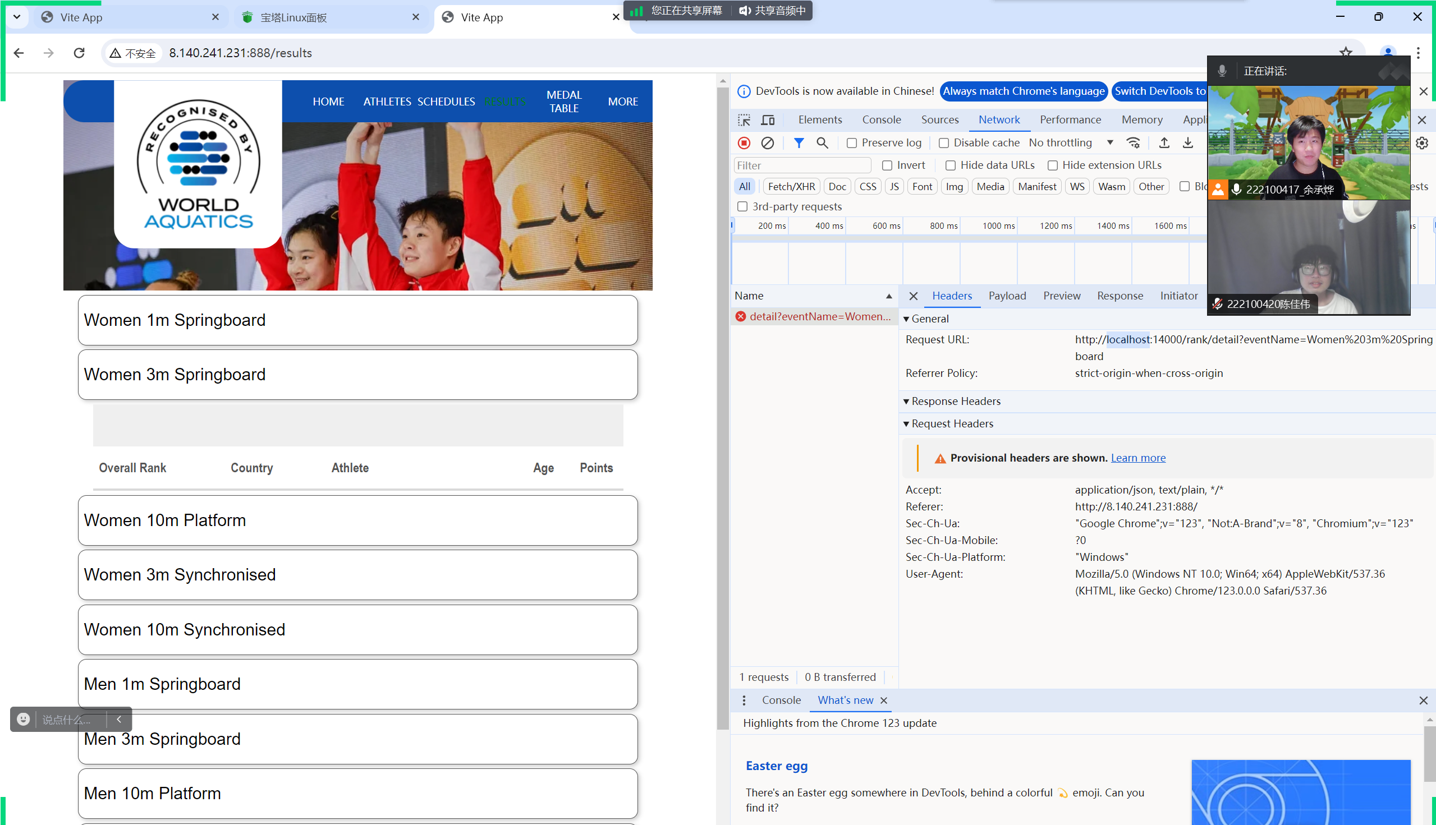Image resolution: width=1436 pixels, height=825 pixels.
Task: Toggle the device toolbar icon
Action: [x=768, y=119]
